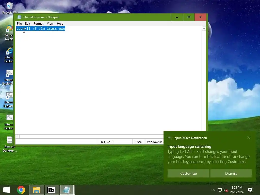The width and height of the screenshot is (260, 195).
Task: Minimize the Notepad window
Action: click(177, 17)
